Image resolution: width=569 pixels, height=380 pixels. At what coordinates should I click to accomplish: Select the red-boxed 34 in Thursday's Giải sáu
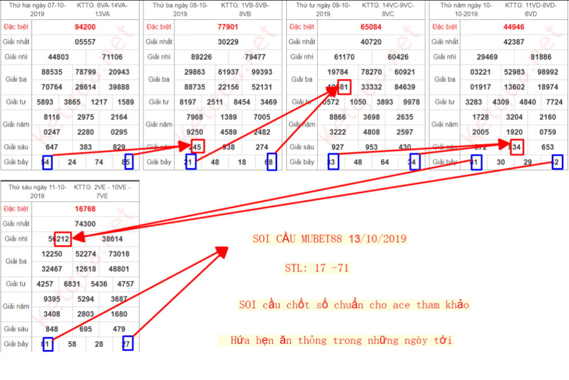point(517,147)
